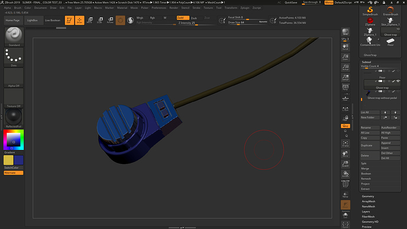Select the Scroll canvas icon

coord(345,47)
